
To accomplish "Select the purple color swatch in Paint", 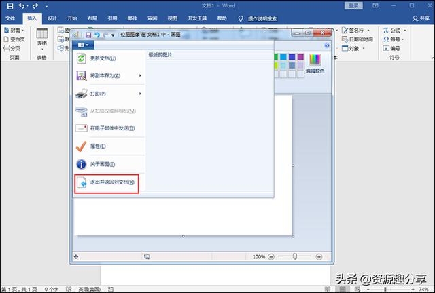I will (300, 57).
